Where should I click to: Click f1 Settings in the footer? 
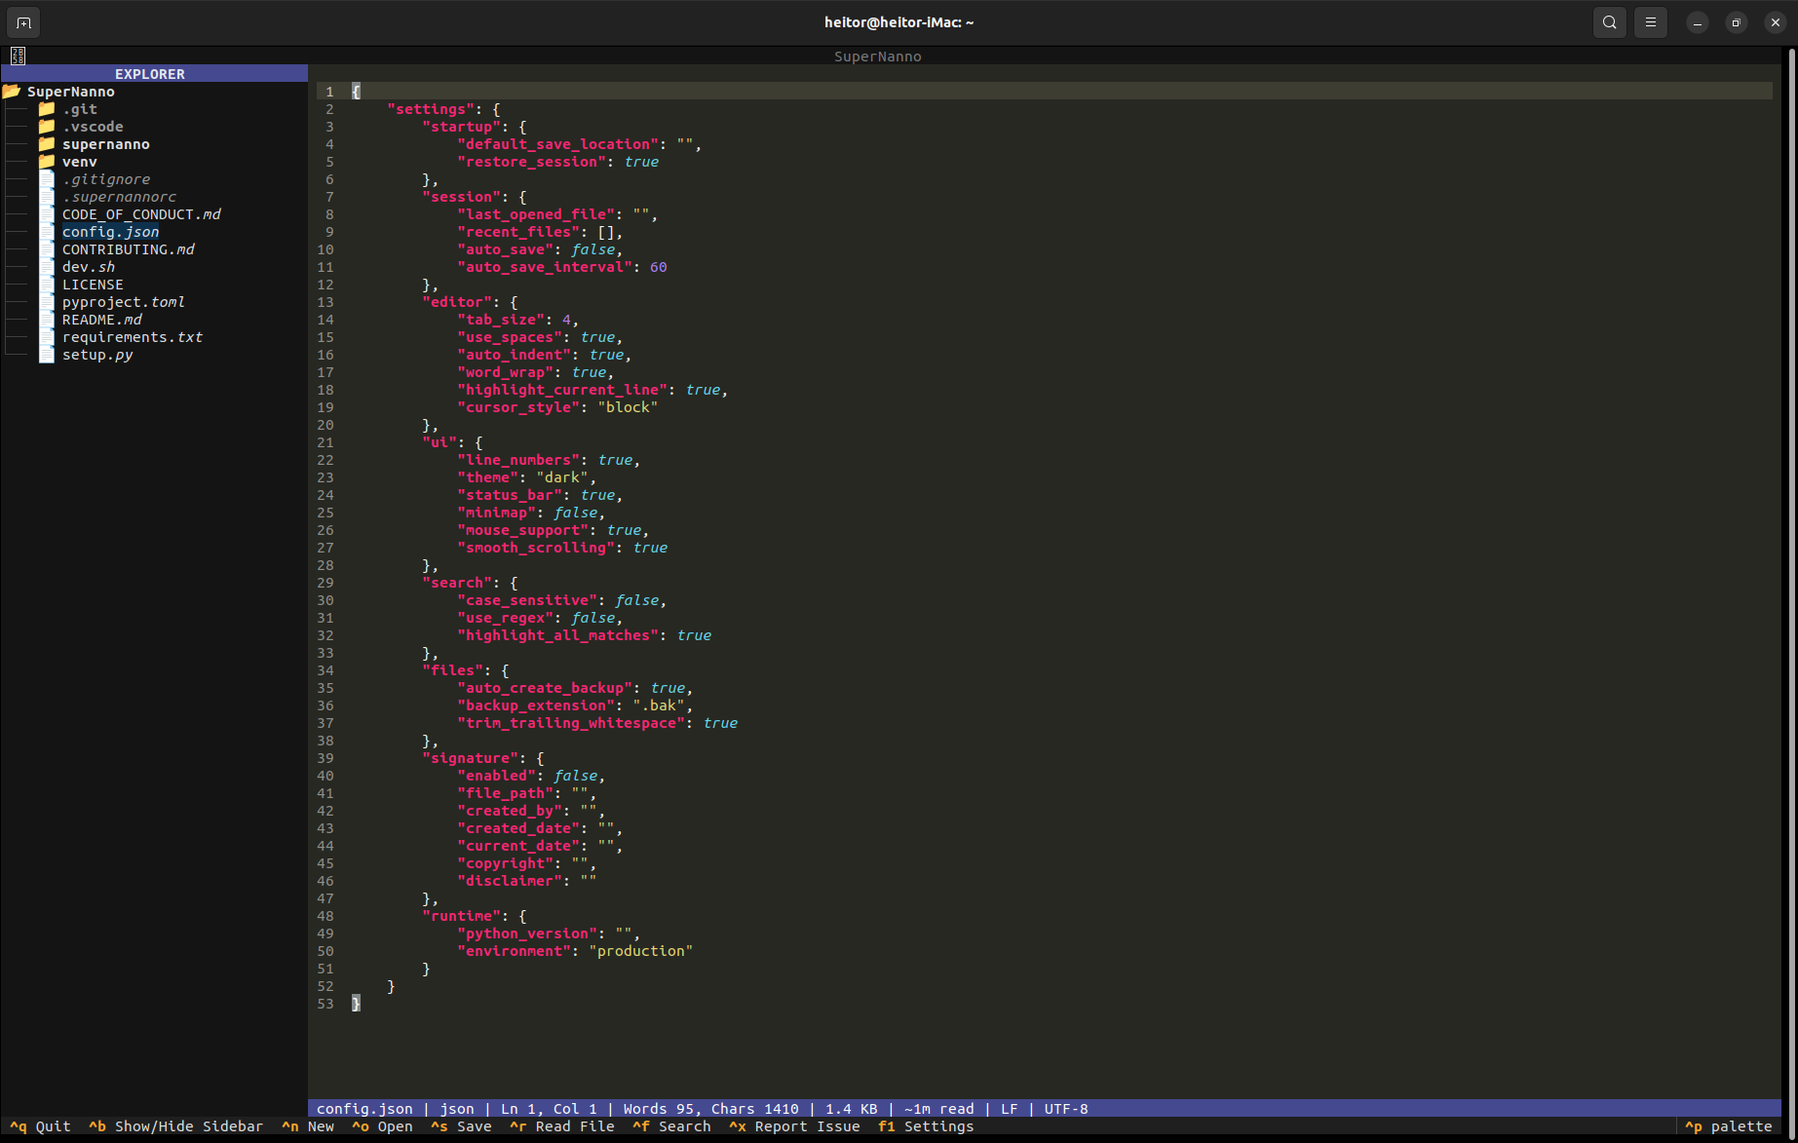(926, 1126)
